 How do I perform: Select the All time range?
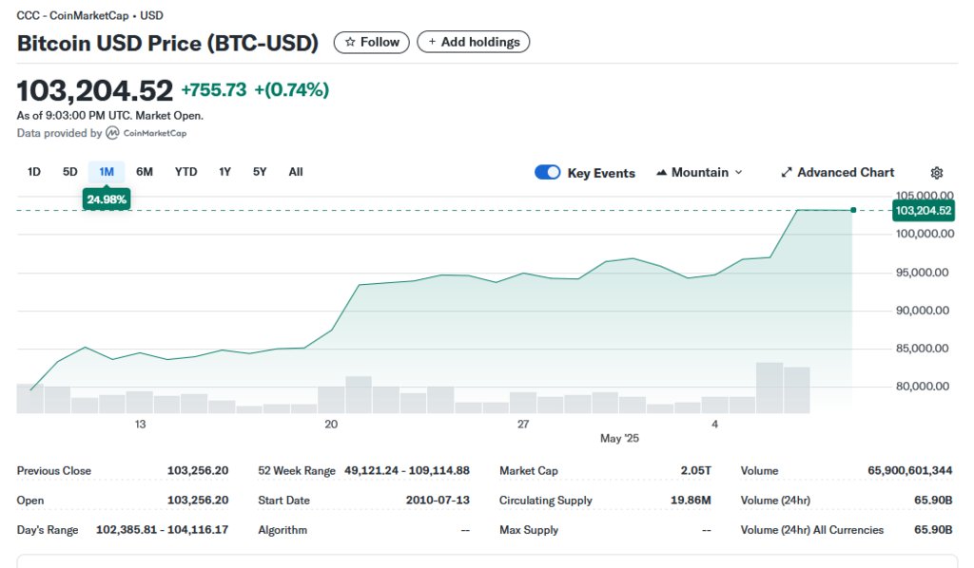pos(296,172)
